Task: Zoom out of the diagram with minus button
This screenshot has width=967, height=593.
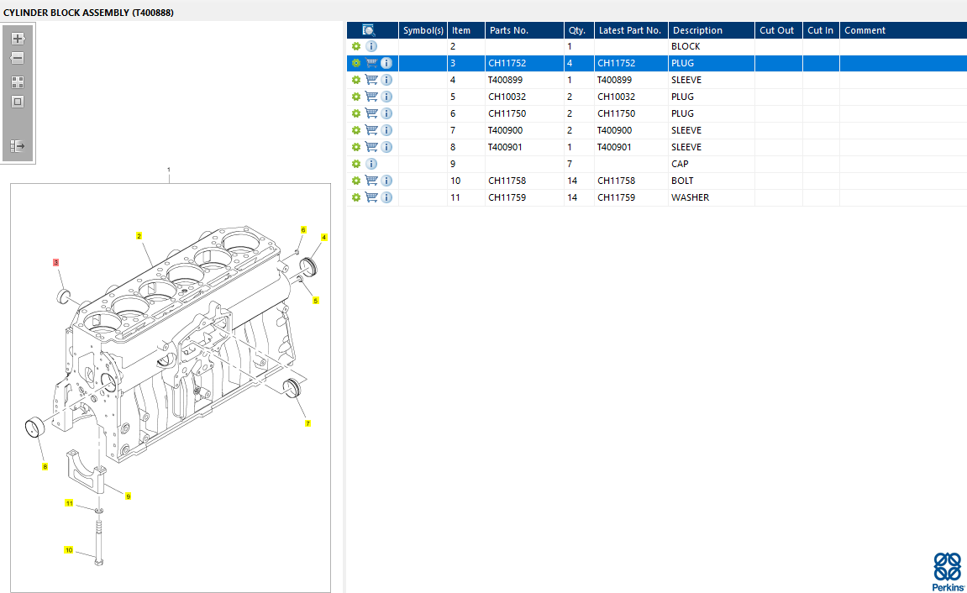Action: [x=18, y=59]
